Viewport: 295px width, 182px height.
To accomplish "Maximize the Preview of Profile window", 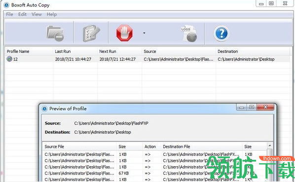I will [252, 107].
